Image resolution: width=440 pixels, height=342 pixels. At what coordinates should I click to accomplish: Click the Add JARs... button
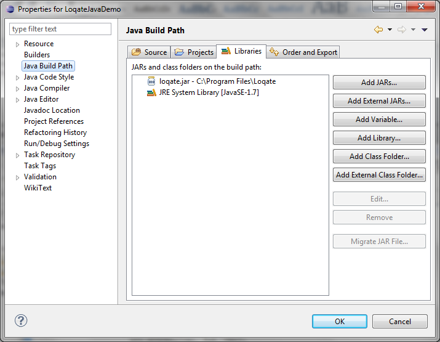(379, 83)
